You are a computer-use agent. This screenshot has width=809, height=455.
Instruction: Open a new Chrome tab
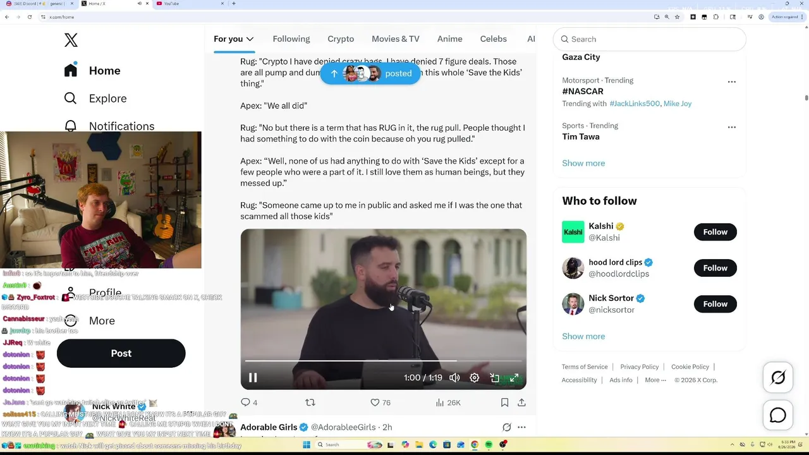tap(234, 4)
